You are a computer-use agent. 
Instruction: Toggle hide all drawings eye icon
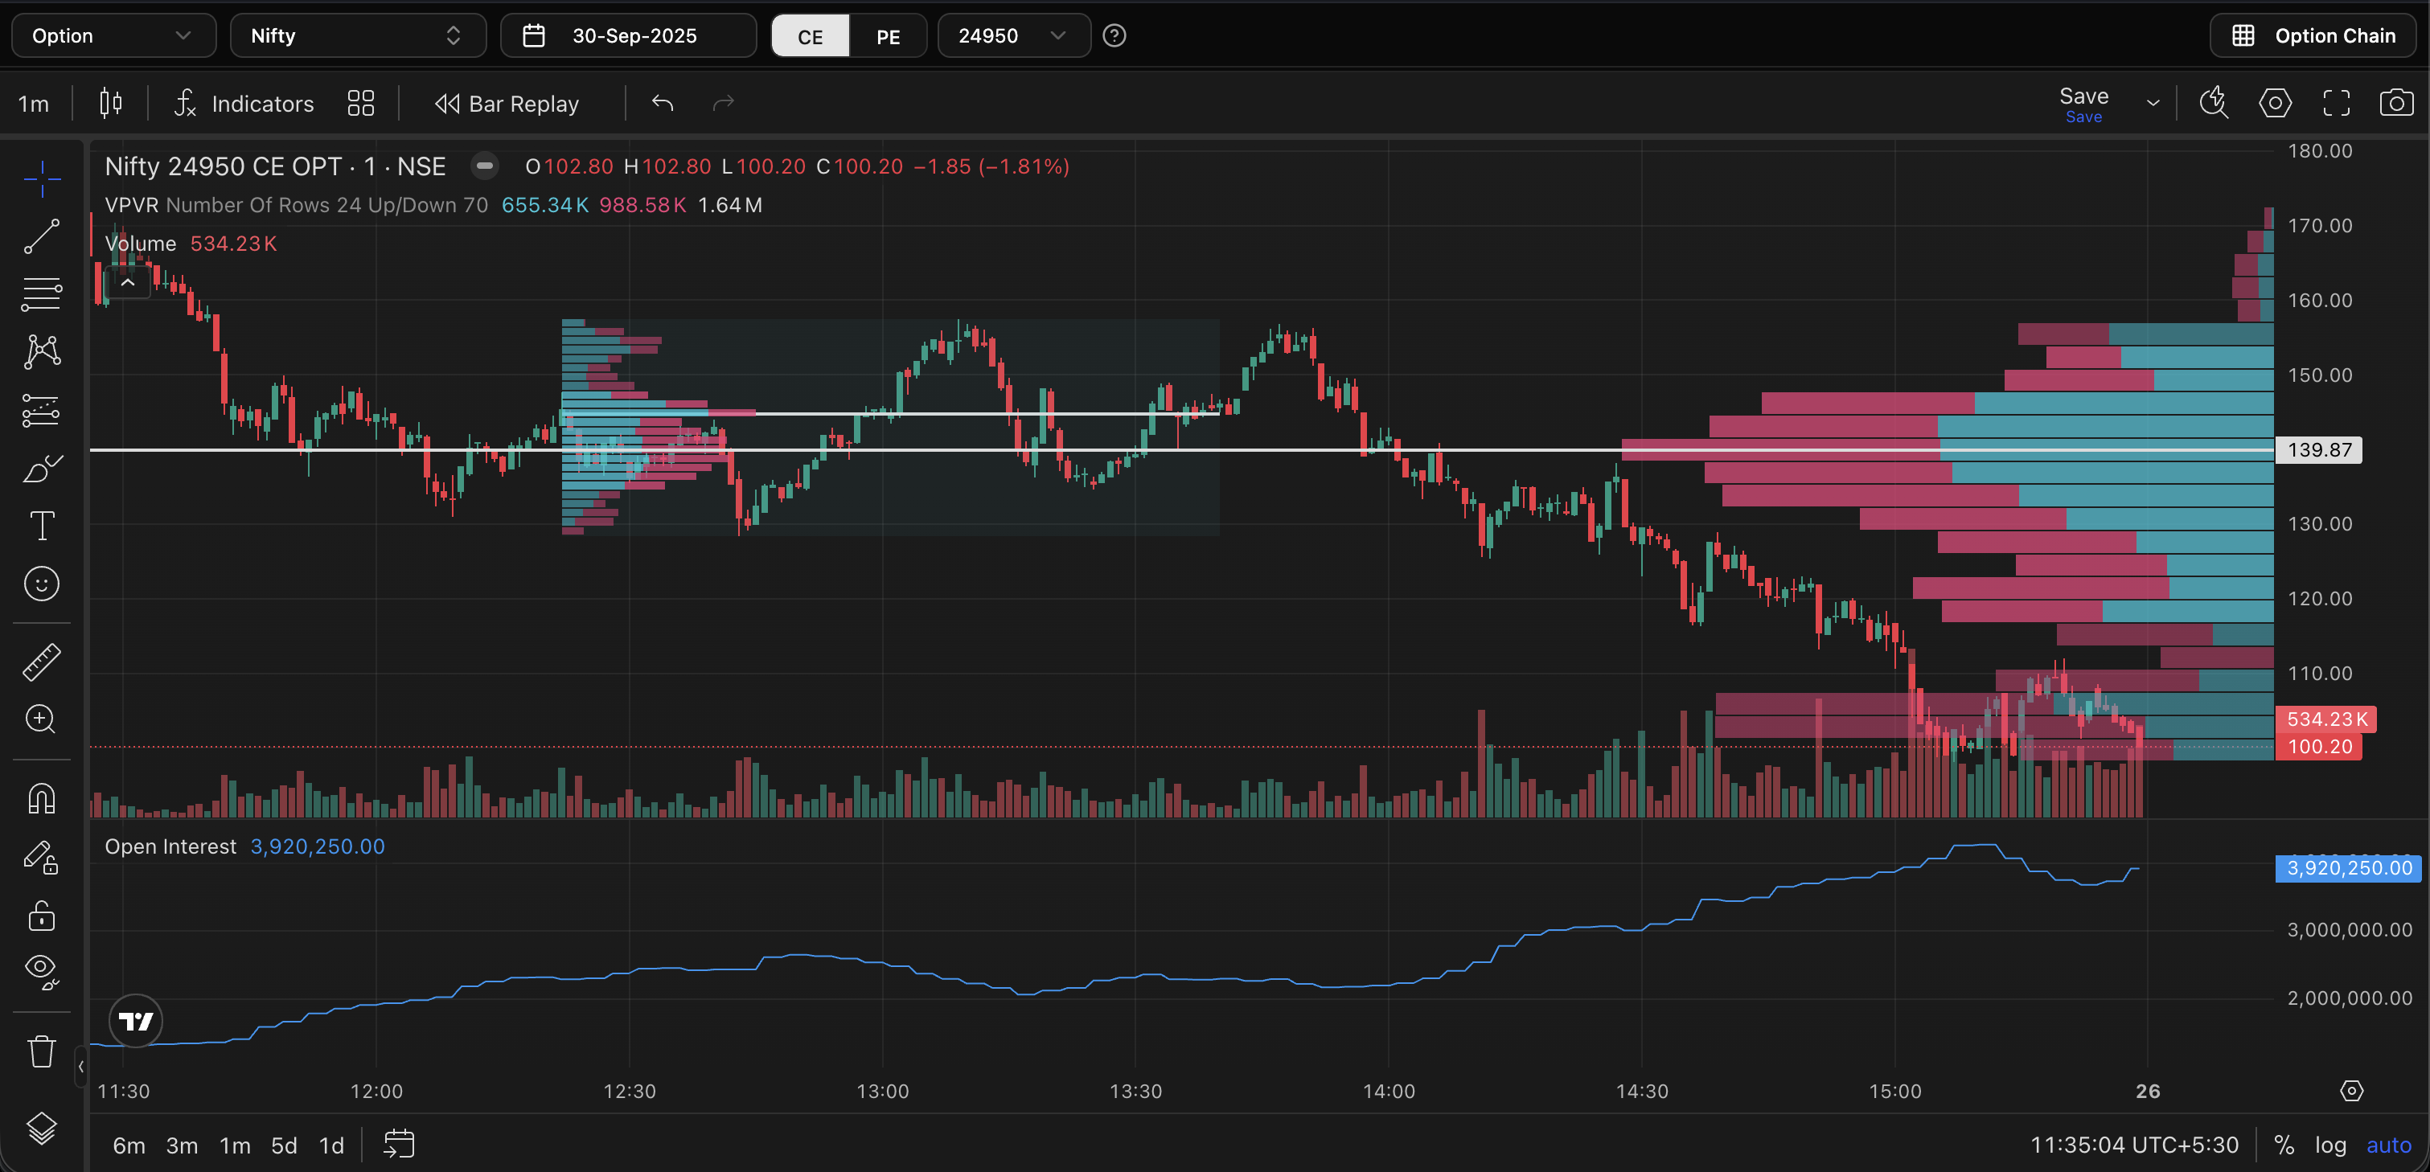pos(42,972)
